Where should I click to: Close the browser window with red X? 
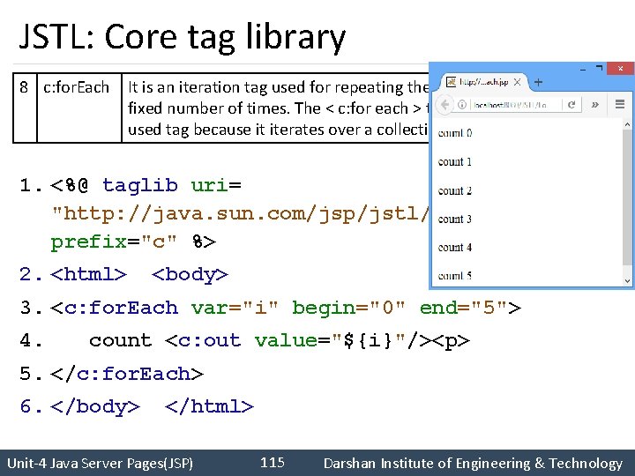620,69
